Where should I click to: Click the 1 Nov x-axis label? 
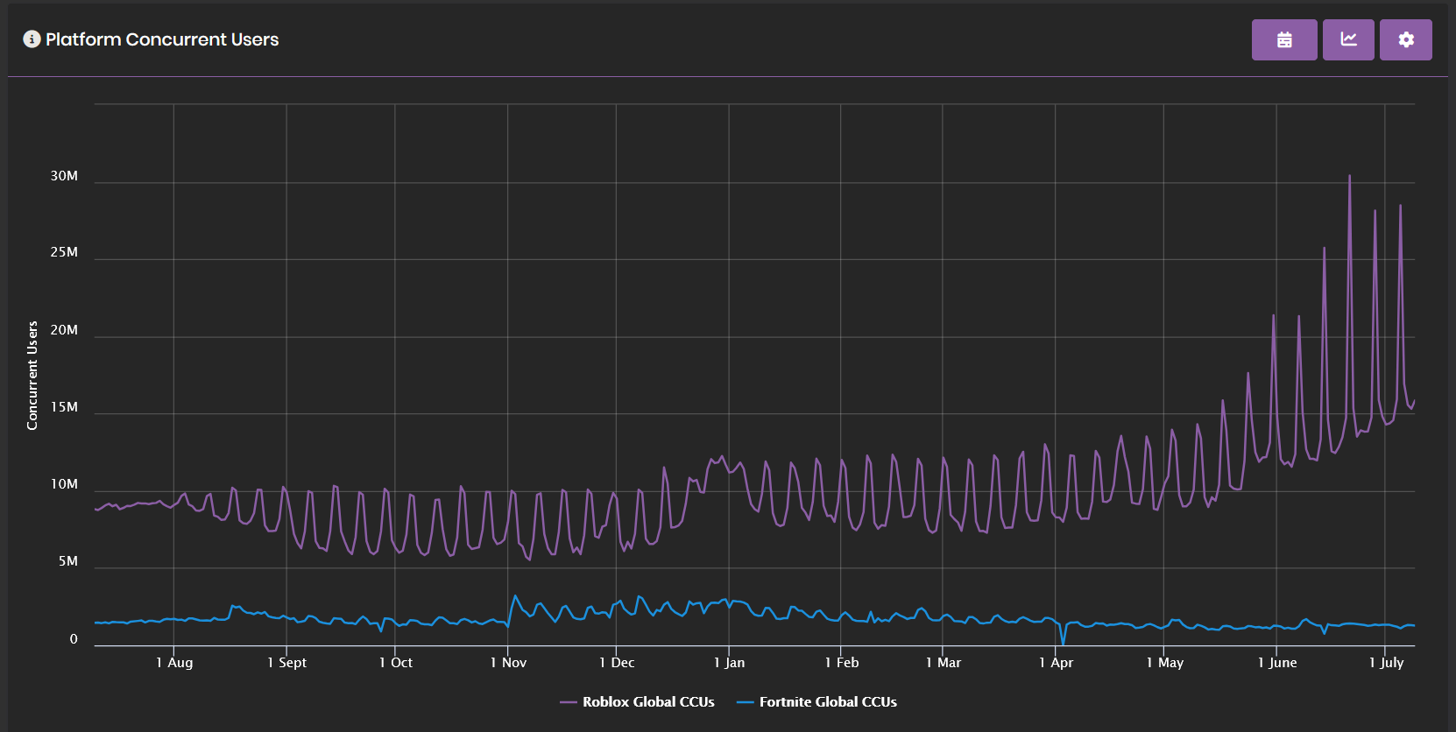[508, 663]
